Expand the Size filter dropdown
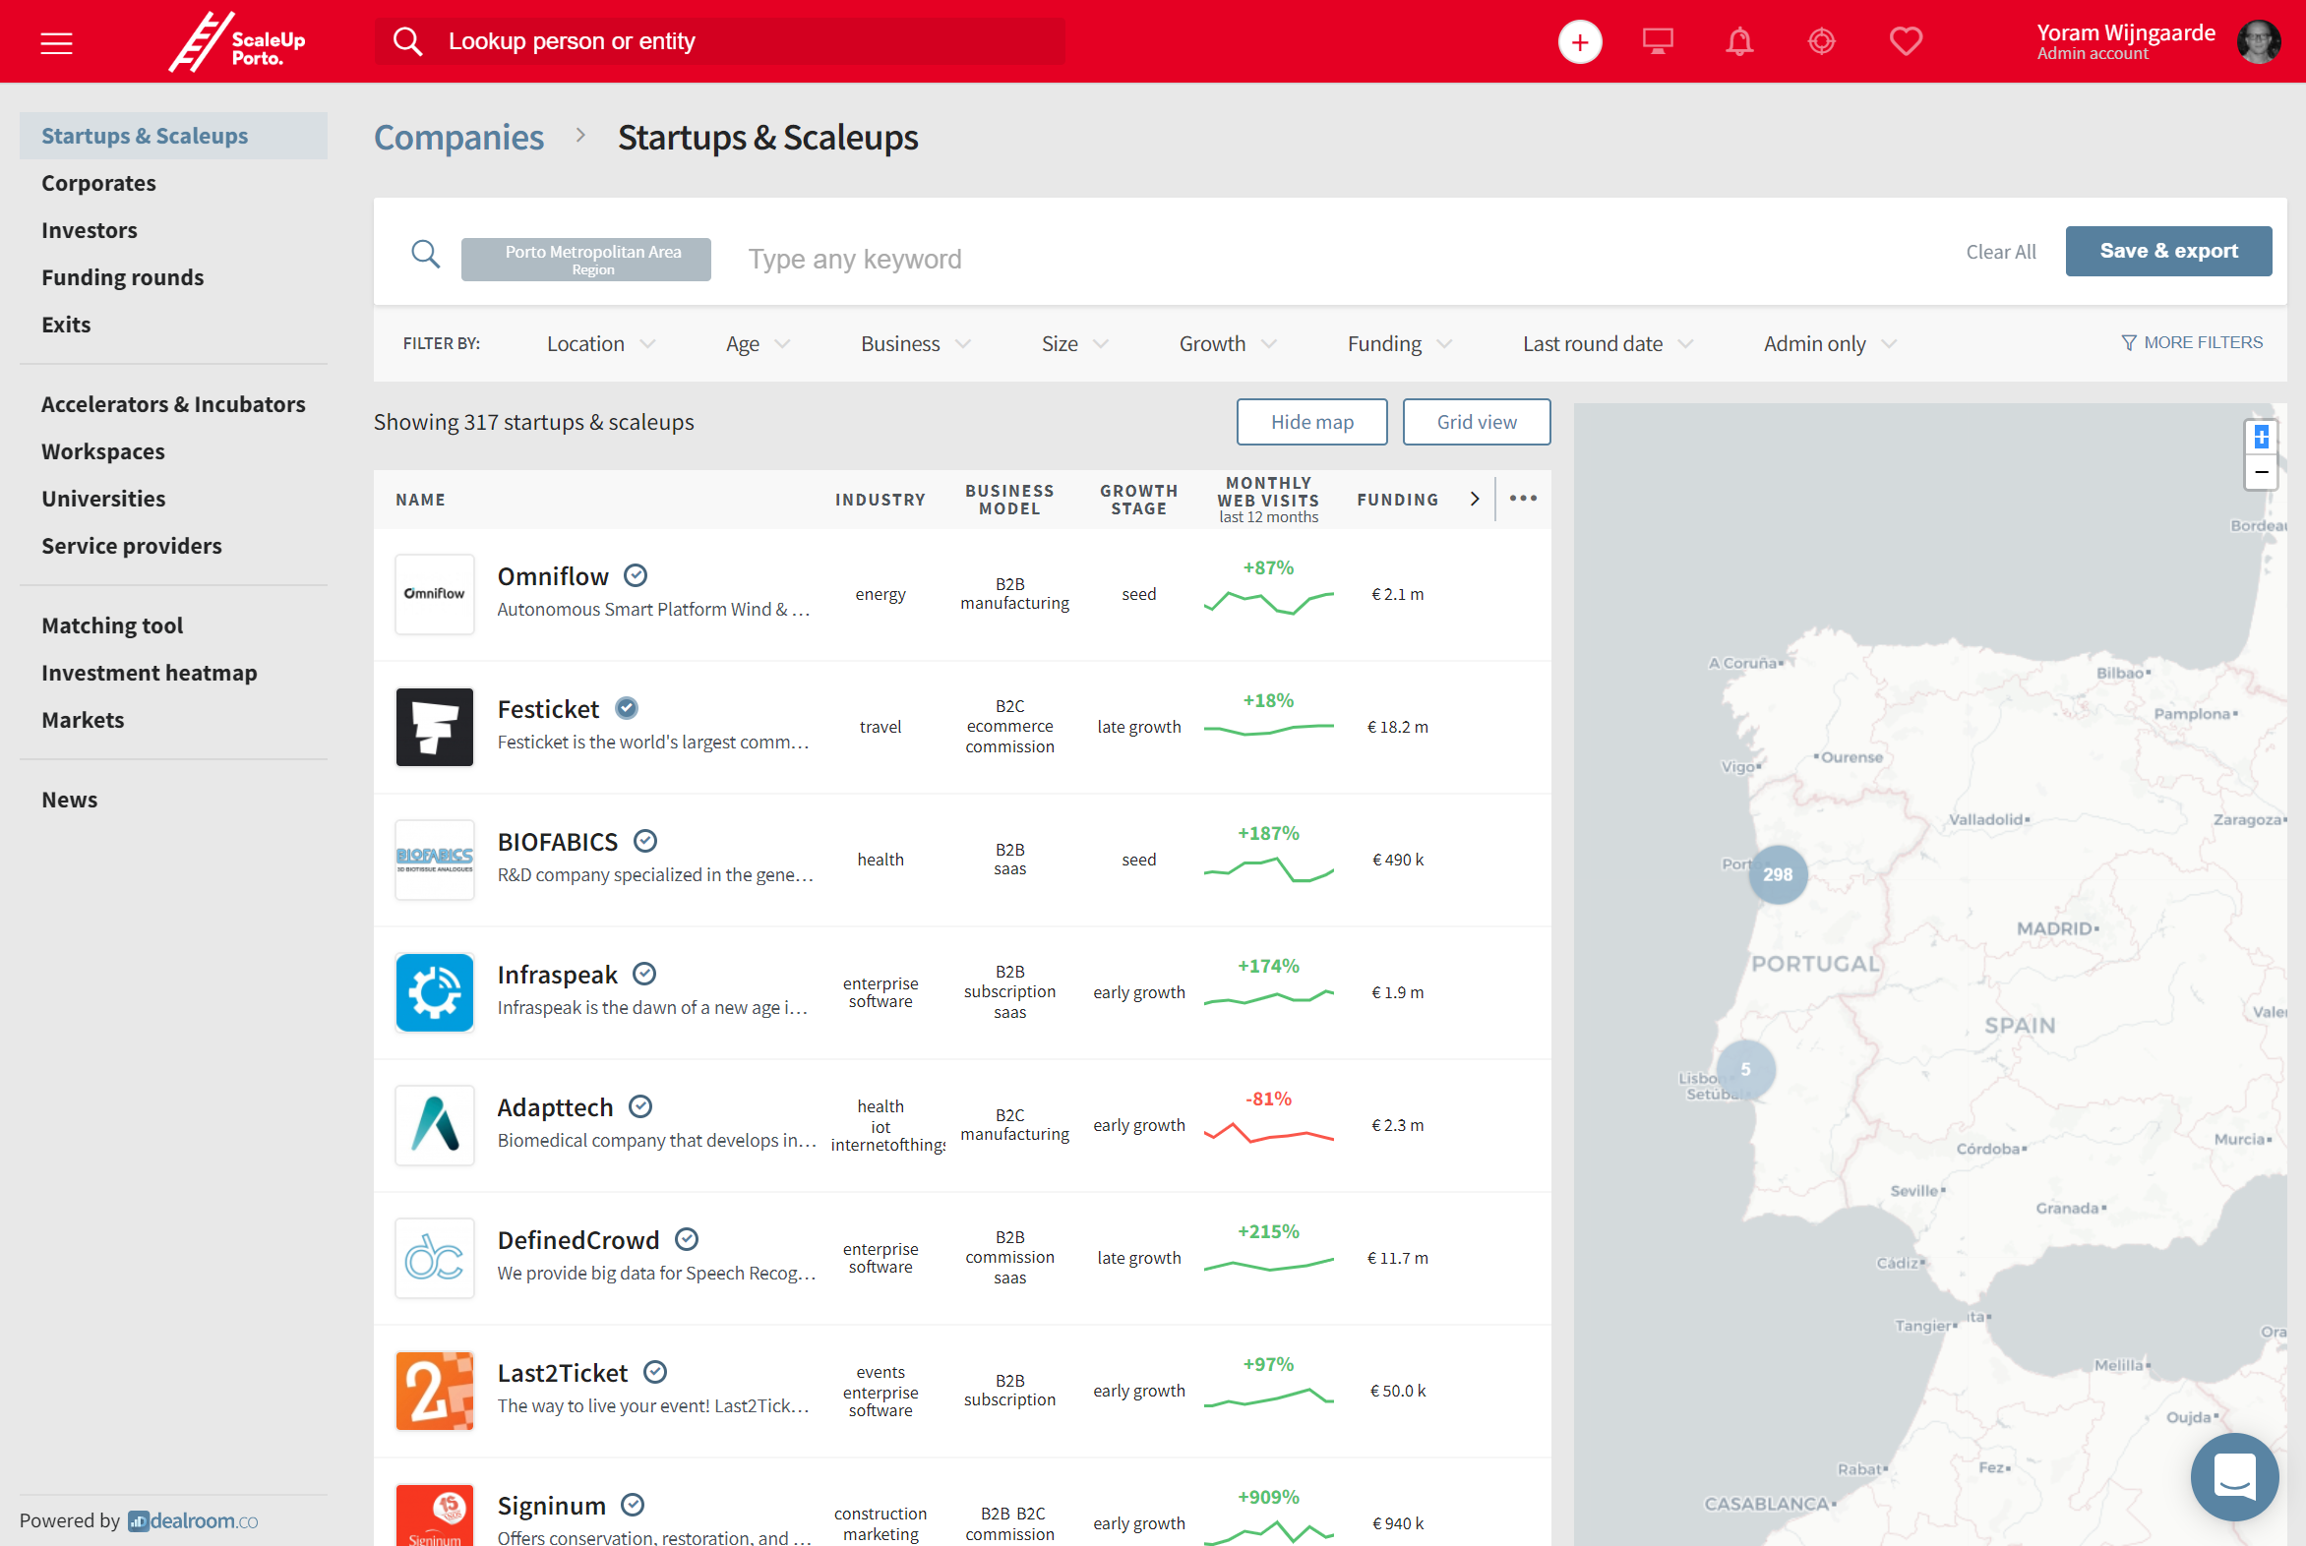Screen dimensions: 2306x1546 coord(1075,343)
